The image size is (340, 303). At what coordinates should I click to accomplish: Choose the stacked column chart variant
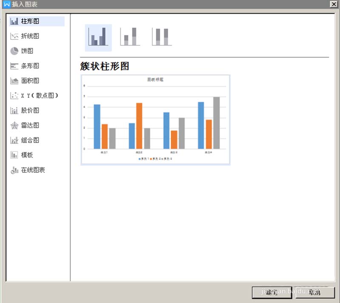[129, 37]
